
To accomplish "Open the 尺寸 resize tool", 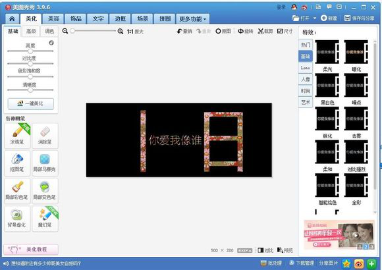I will pos(285,31).
